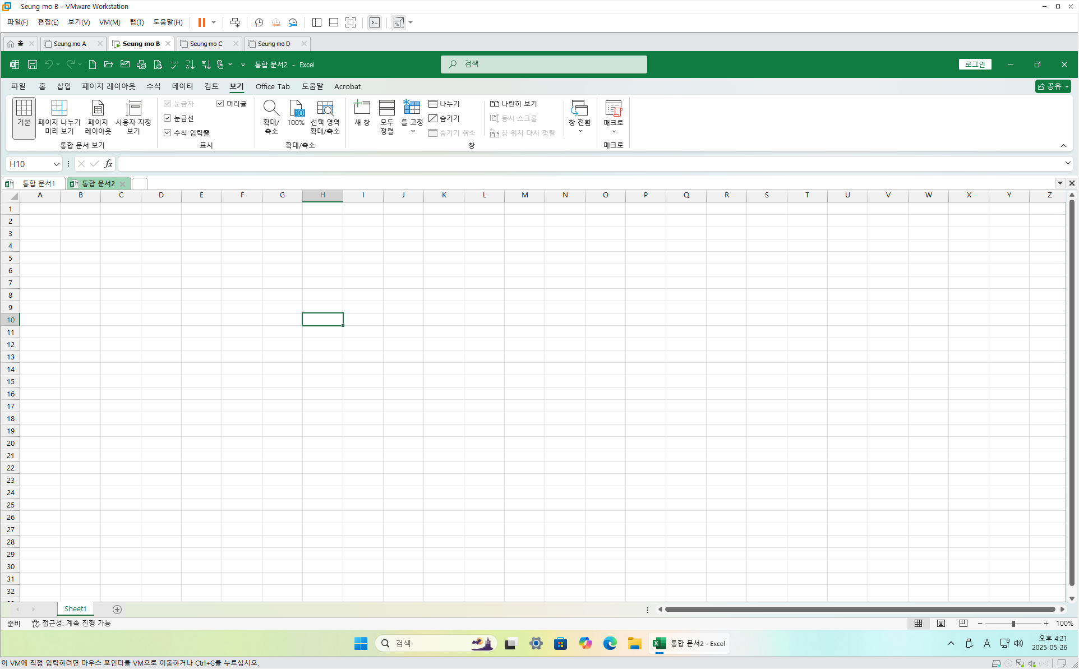Click the Edge browser taskbar icon
1079x669 pixels.
(x=610, y=643)
